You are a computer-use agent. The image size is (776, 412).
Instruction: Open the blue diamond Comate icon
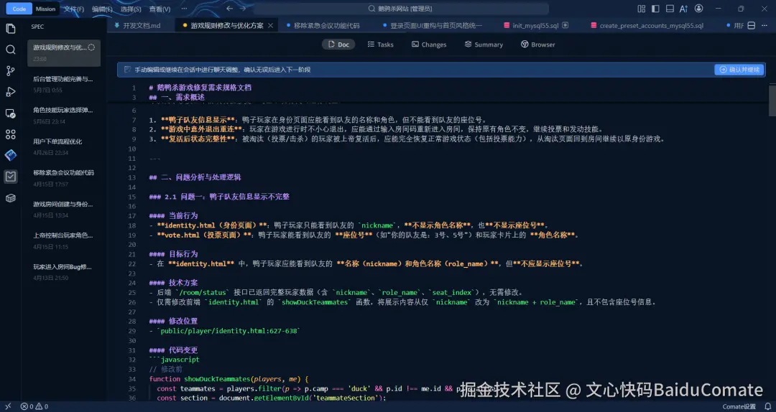[x=10, y=155]
